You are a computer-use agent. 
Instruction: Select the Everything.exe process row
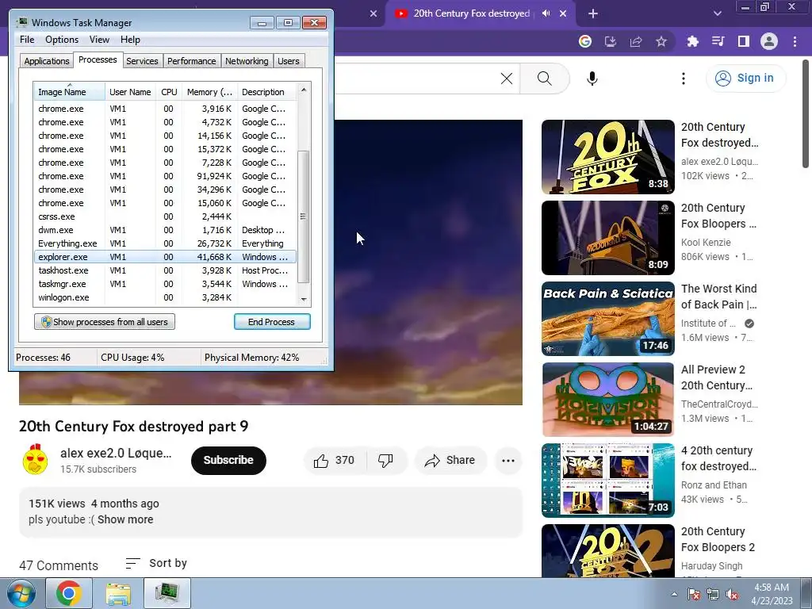[x=165, y=243]
